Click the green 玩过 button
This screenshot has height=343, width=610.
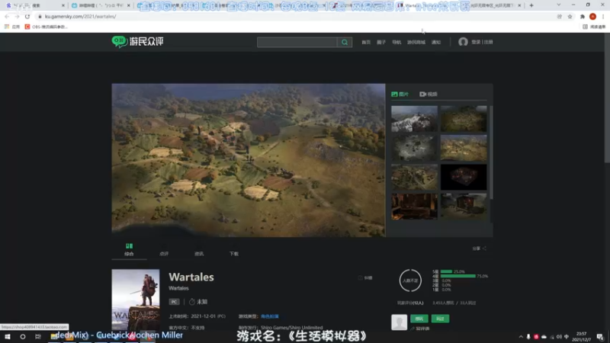pos(440,319)
